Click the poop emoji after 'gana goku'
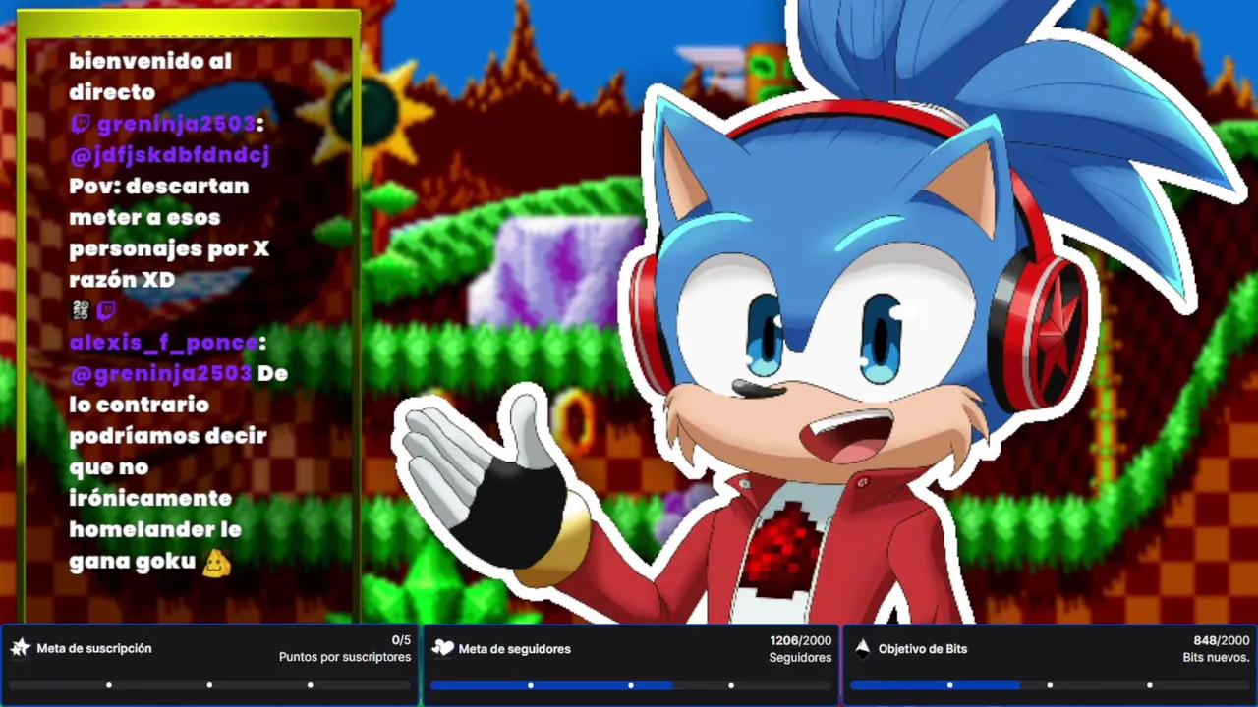The width and height of the screenshot is (1258, 707). 216,563
